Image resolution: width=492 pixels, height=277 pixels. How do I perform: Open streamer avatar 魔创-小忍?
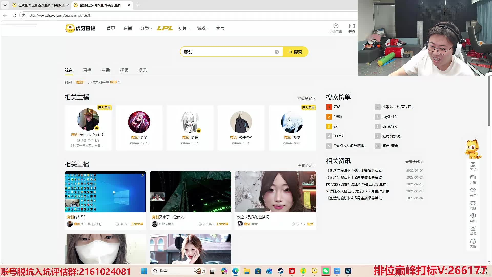click(139, 122)
